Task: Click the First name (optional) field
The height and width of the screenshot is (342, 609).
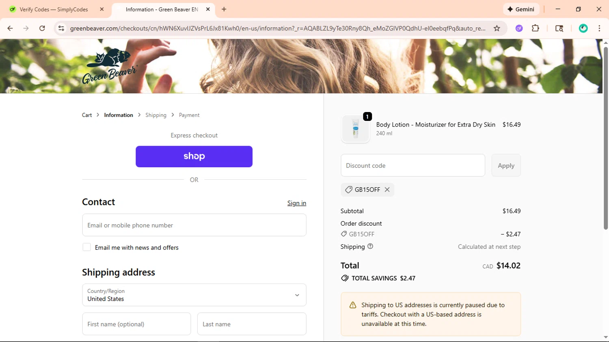Action: 136,324
